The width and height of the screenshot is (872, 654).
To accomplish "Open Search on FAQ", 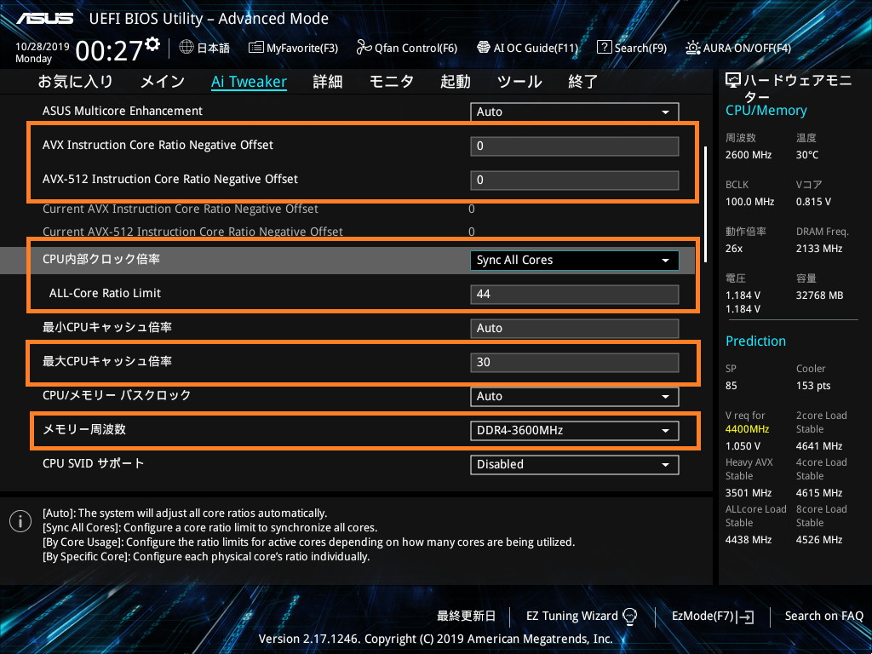I will coord(823,617).
